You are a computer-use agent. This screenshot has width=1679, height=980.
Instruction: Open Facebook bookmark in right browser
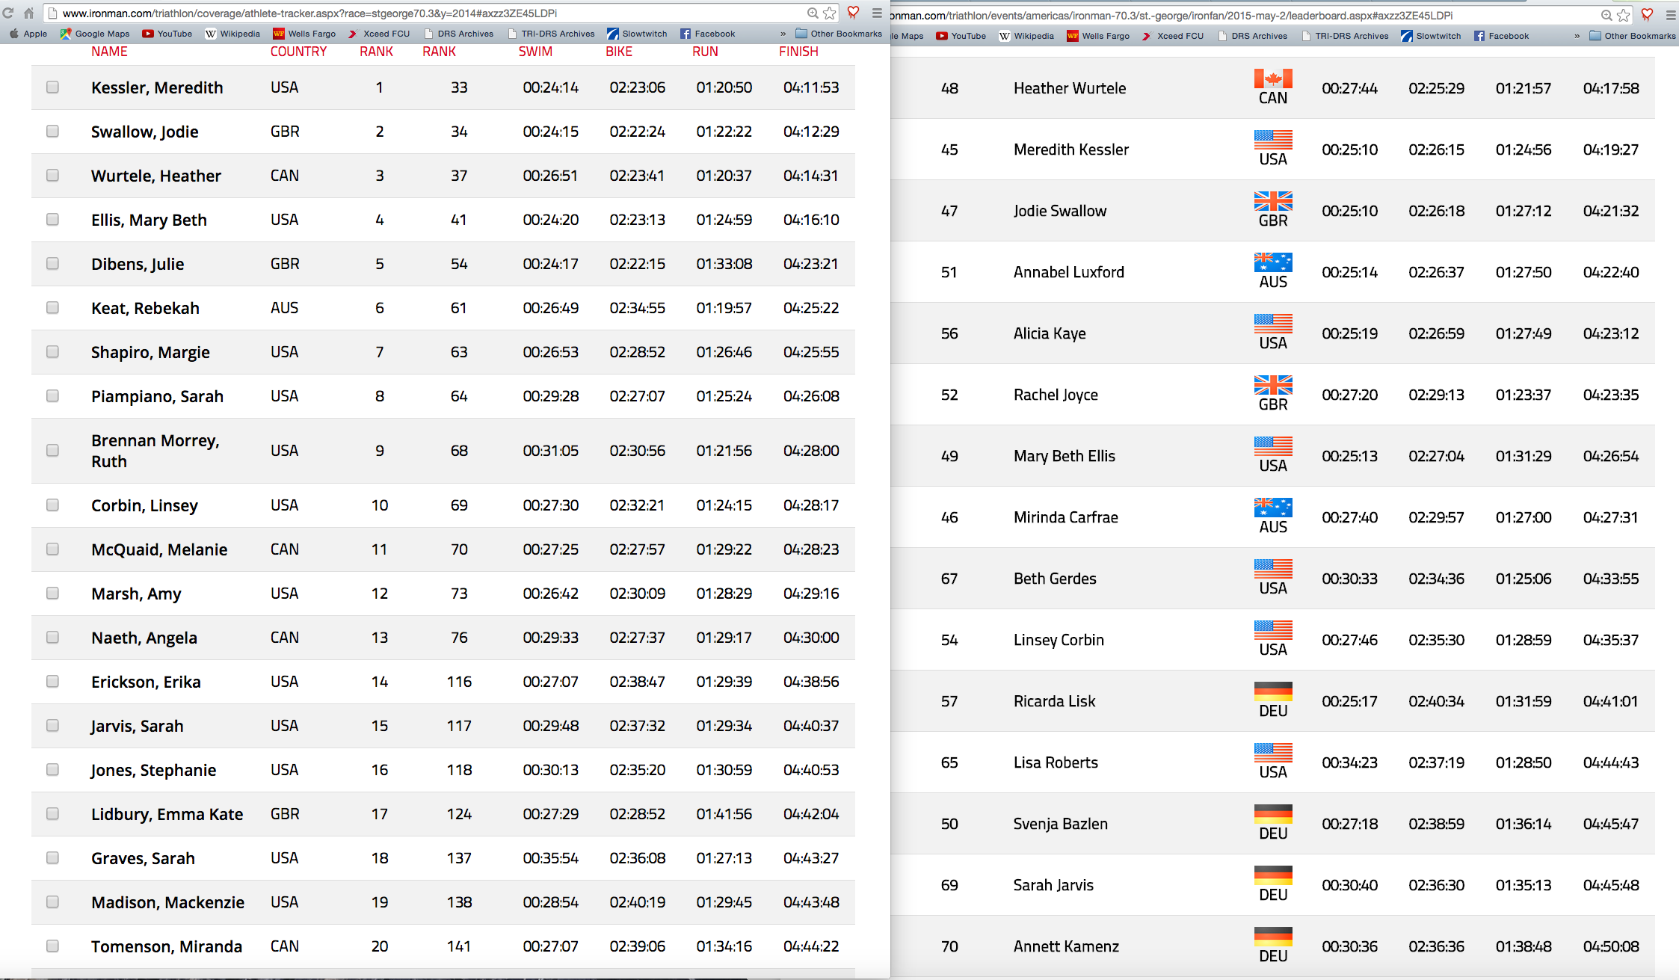(1501, 36)
